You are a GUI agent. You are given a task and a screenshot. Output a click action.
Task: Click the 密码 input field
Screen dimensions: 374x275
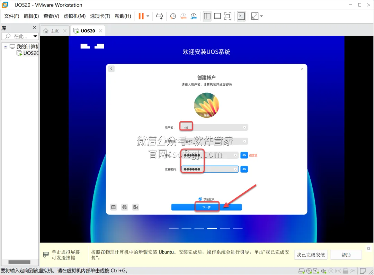point(210,155)
